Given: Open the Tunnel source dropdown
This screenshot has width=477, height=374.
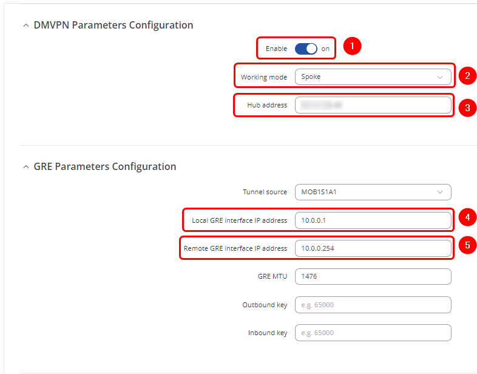Looking at the screenshot, I should (x=373, y=192).
